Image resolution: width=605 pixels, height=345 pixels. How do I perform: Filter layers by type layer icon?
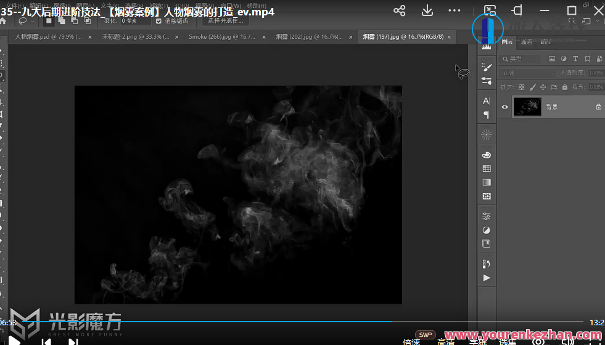[575, 59]
